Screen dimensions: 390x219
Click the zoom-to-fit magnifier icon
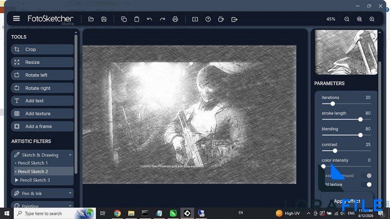click(x=359, y=19)
